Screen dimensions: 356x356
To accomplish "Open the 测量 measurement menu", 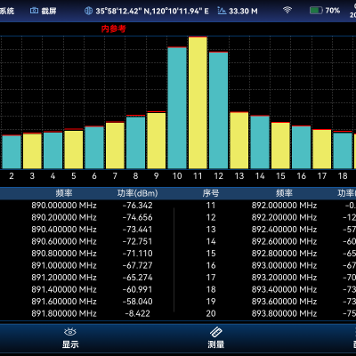I will click(215, 338).
